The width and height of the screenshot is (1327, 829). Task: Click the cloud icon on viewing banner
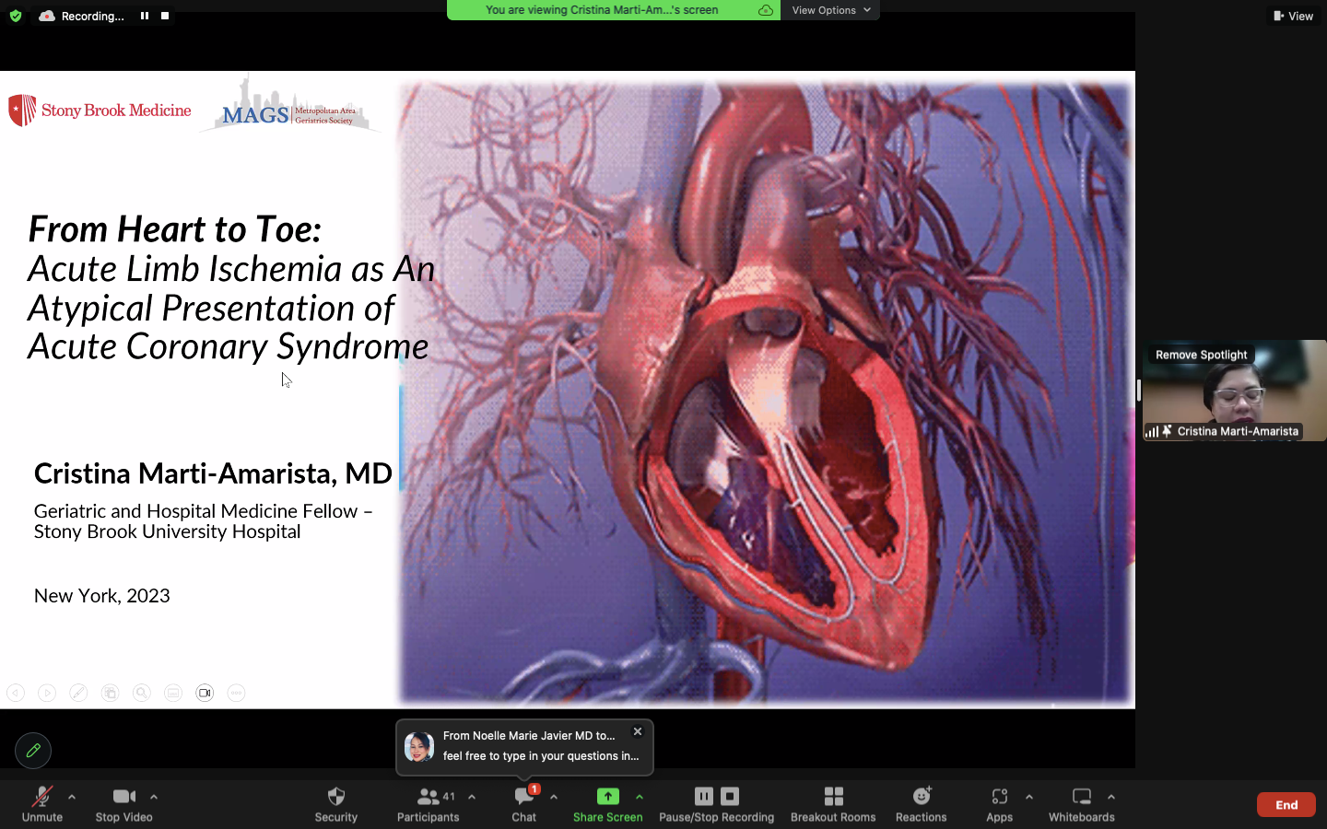766,10
